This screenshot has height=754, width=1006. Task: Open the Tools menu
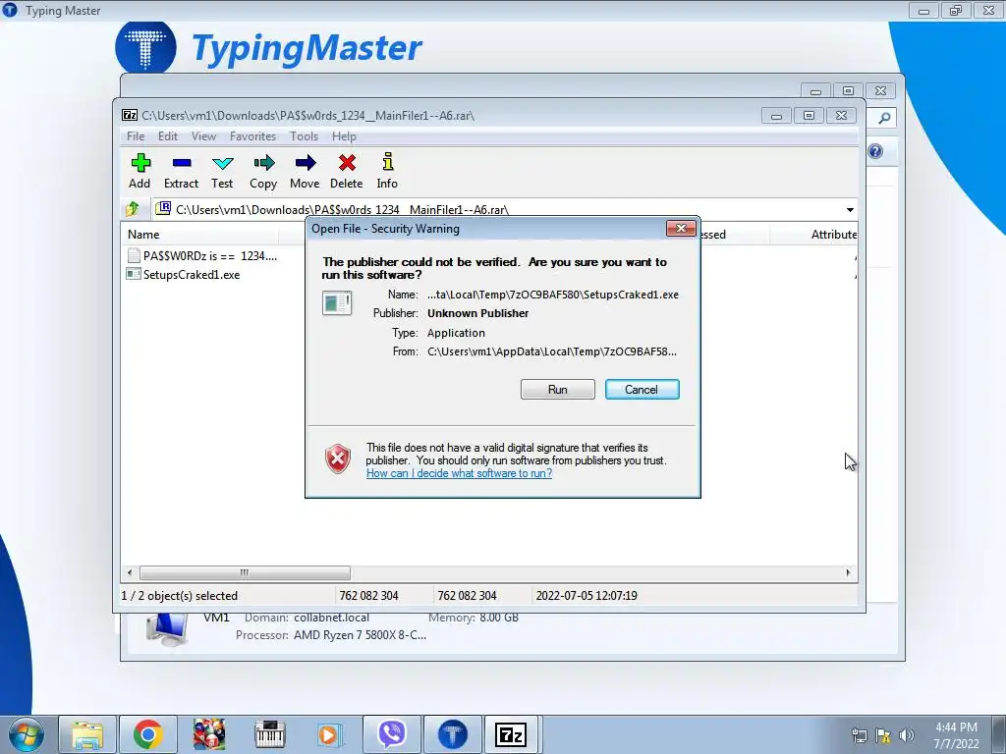(x=304, y=135)
